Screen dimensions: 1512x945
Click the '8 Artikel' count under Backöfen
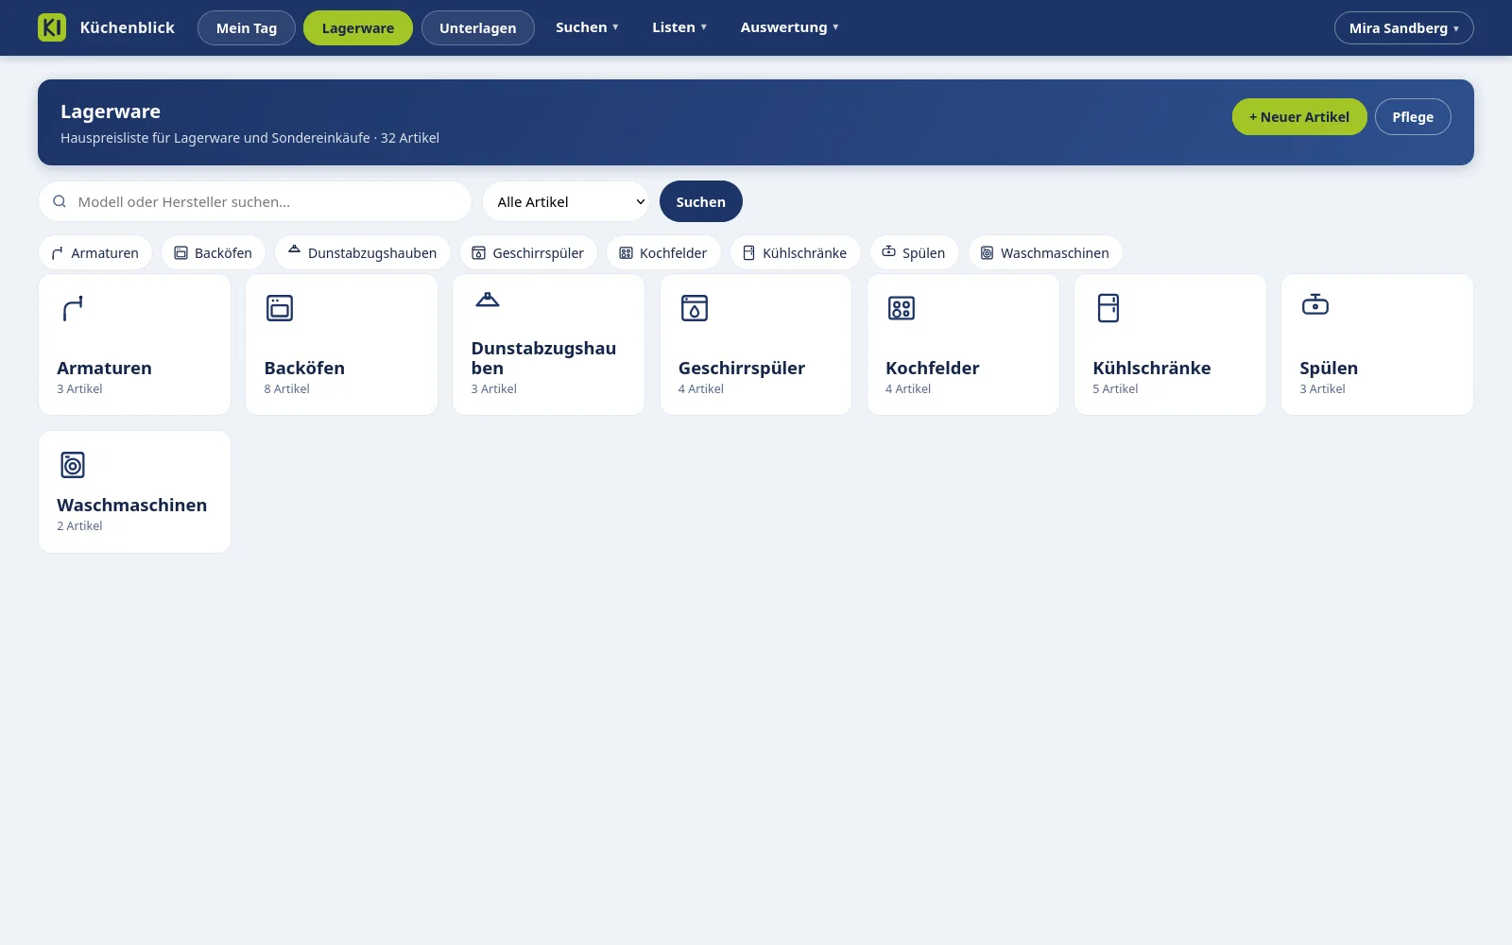pos(286,389)
